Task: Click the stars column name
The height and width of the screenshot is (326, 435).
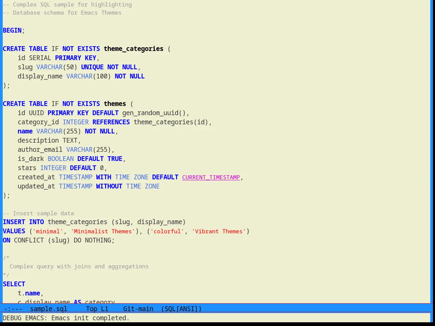Action: pyautogui.click(x=27, y=168)
